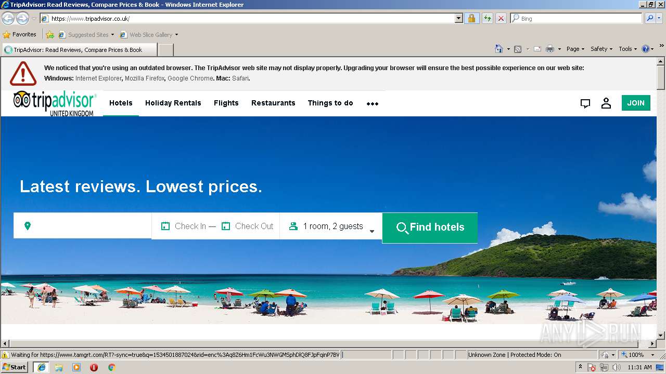
Task: Click Add to Favorites Bar icon
Action: tap(49, 35)
